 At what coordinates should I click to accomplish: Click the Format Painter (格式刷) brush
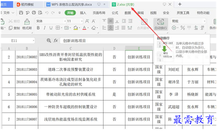(x=27, y=24)
